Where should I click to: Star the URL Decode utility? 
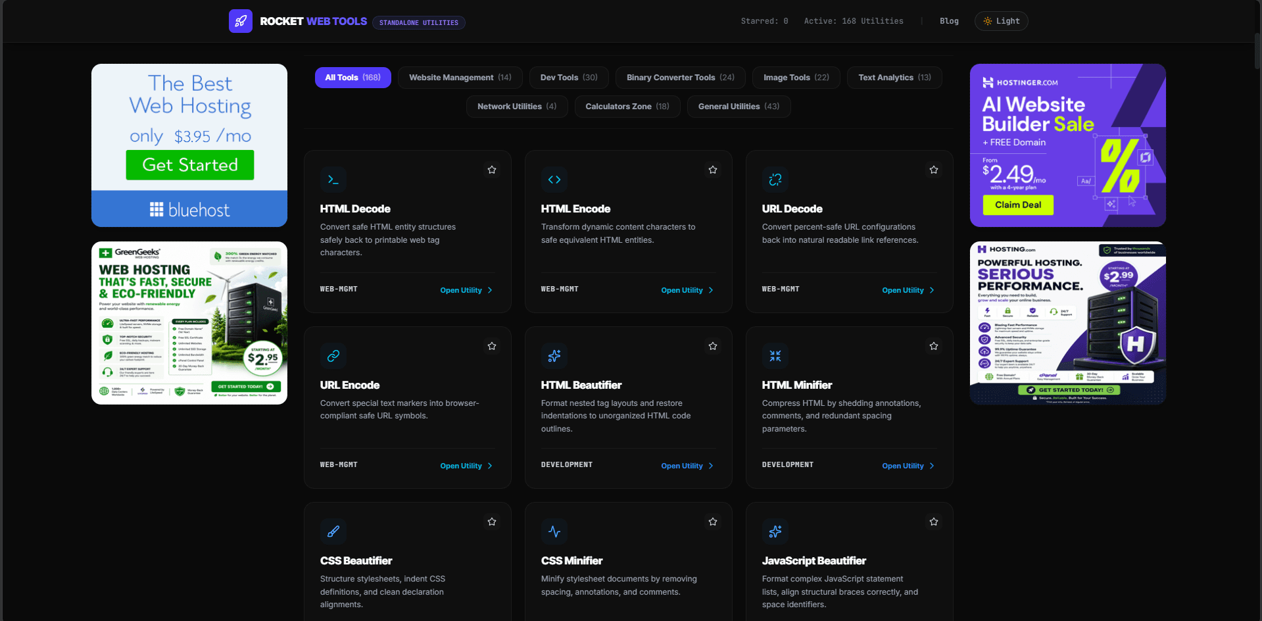[x=934, y=170]
